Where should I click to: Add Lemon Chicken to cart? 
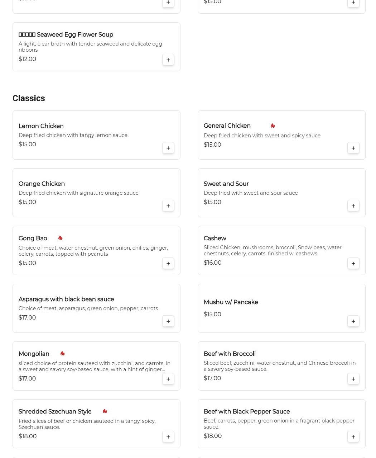click(x=168, y=148)
